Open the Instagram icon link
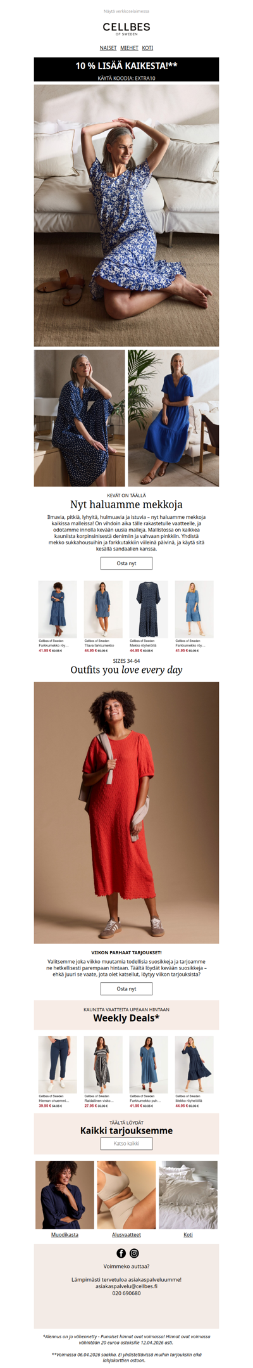Screen dimensions: 253x1368 (134, 1253)
